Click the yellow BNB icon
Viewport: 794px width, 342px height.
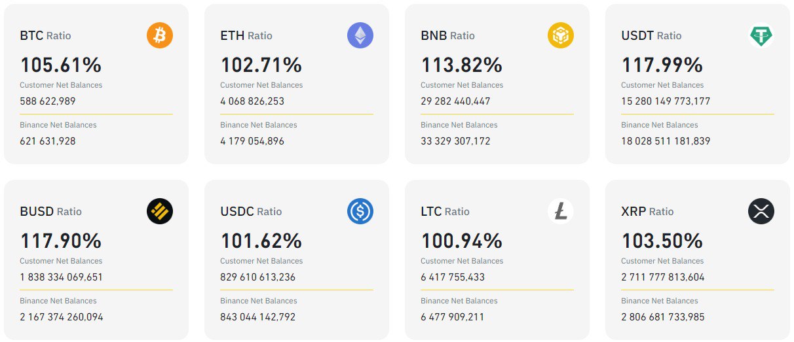561,35
